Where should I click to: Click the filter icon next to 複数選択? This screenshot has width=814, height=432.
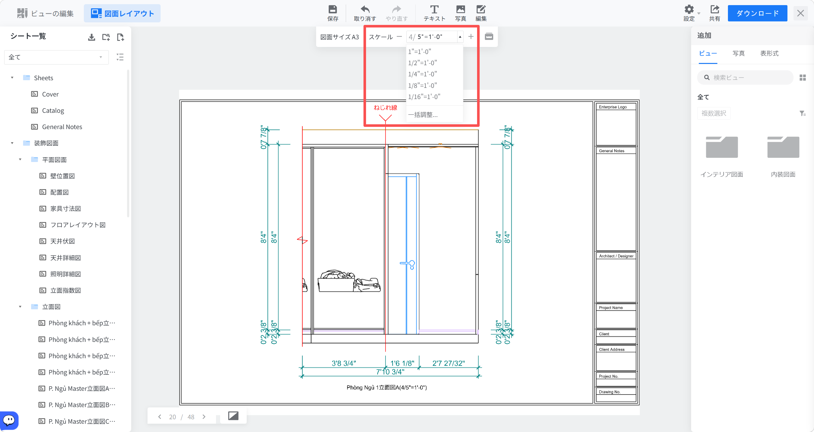tap(802, 113)
